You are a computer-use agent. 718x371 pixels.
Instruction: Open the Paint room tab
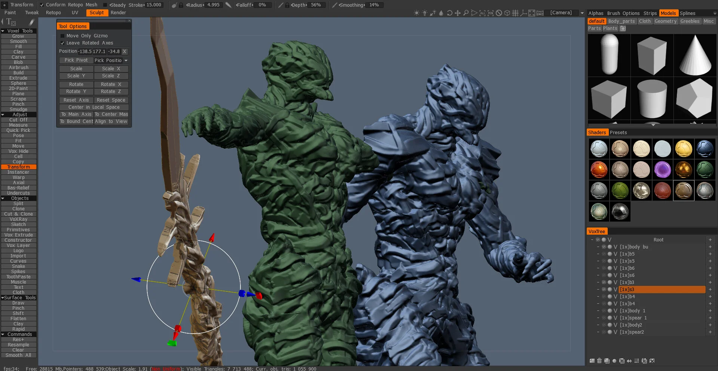pyautogui.click(x=10, y=13)
